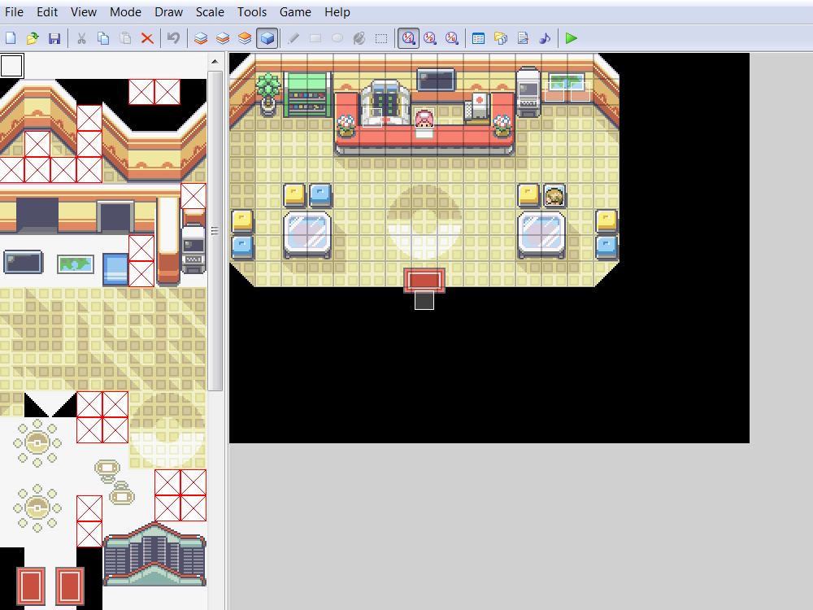The width and height of the screenshot is (813, 610).
Task: Pick right red doormat tile in palette
Action: point(69,586)
